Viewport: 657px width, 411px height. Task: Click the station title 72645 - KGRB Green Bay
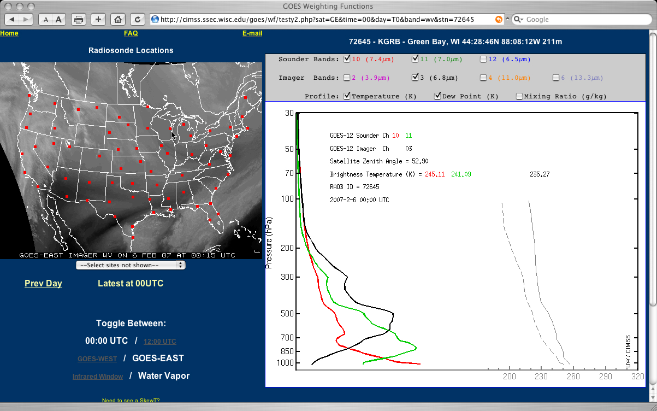click(x=455, y=42)
